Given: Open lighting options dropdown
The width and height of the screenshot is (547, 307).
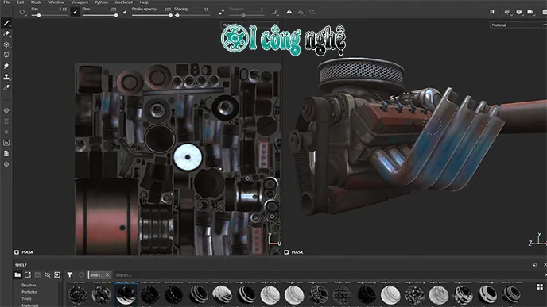Looking at the screenshot, I should tap(519, 12).
